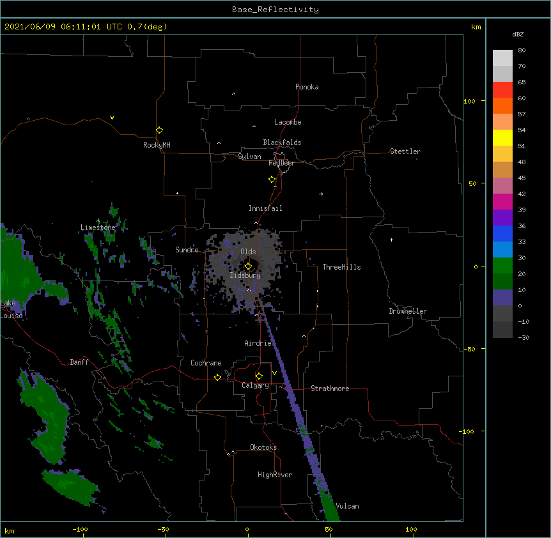Click the Strathmore label
The height and width of the screenshot is (538, 551).
(330, 388)
